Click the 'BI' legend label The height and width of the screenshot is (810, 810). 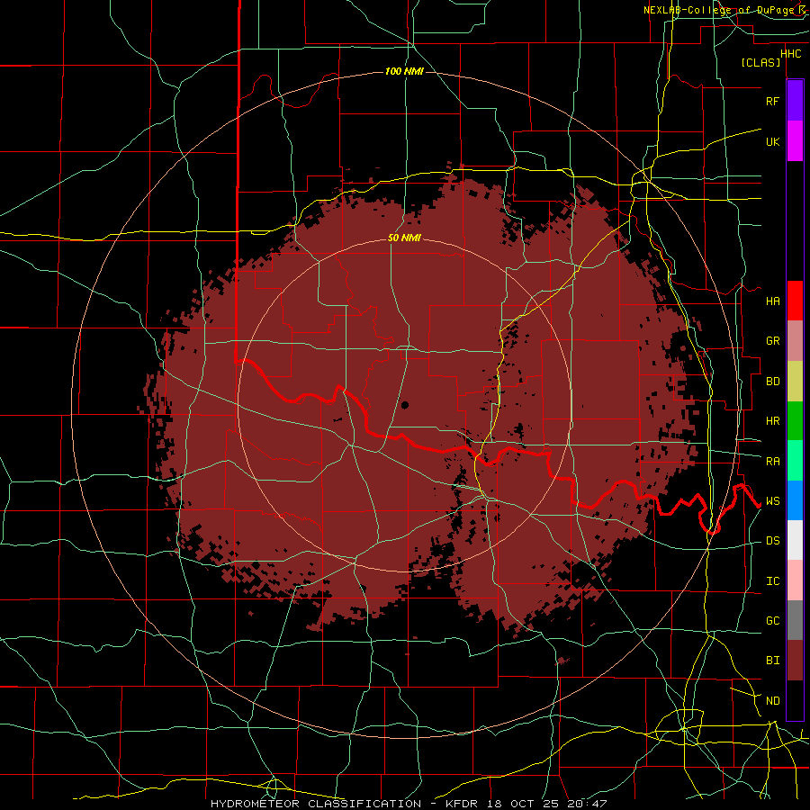click(772, 661)
